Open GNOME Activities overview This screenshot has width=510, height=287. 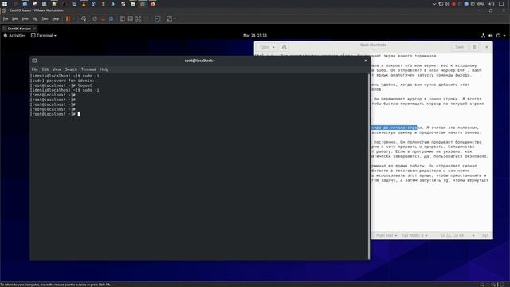click(14, 35)
